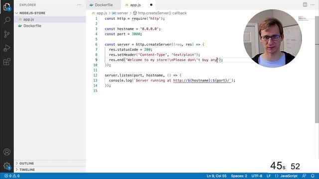
Task: Click server.listen on line 12
Action: [118, 75]
